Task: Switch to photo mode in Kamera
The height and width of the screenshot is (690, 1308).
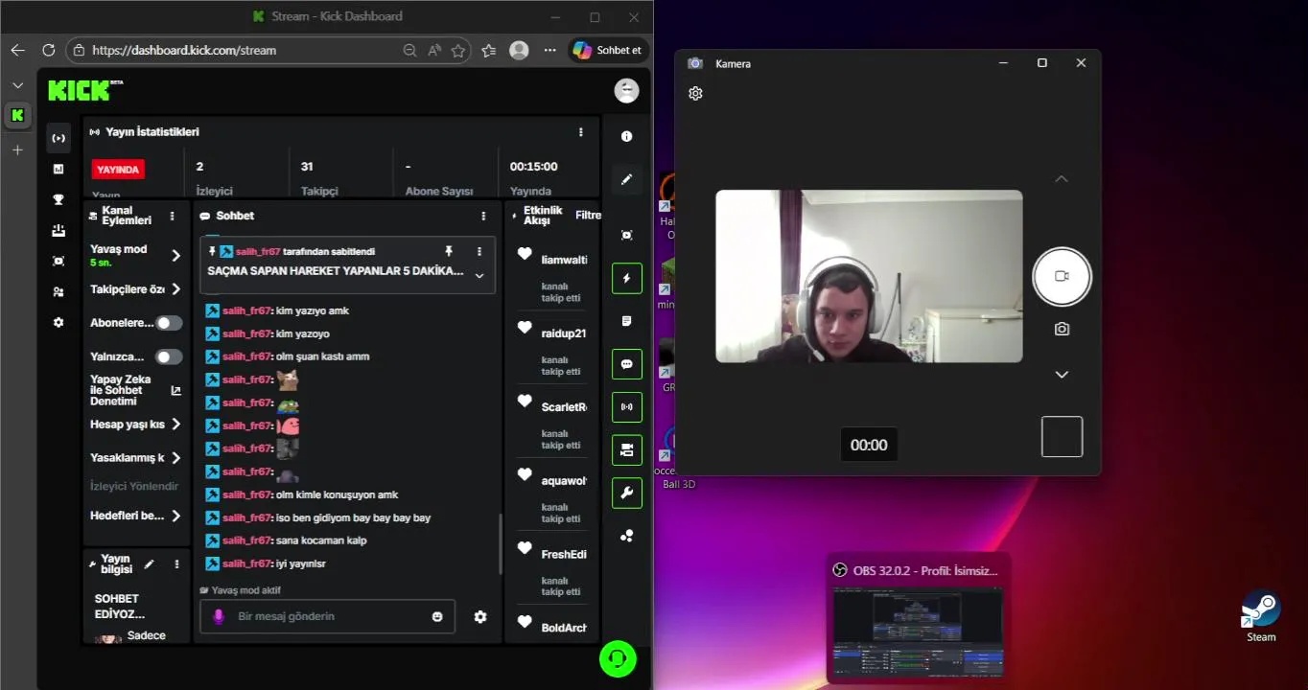Action: click(x=1062, y=329)
